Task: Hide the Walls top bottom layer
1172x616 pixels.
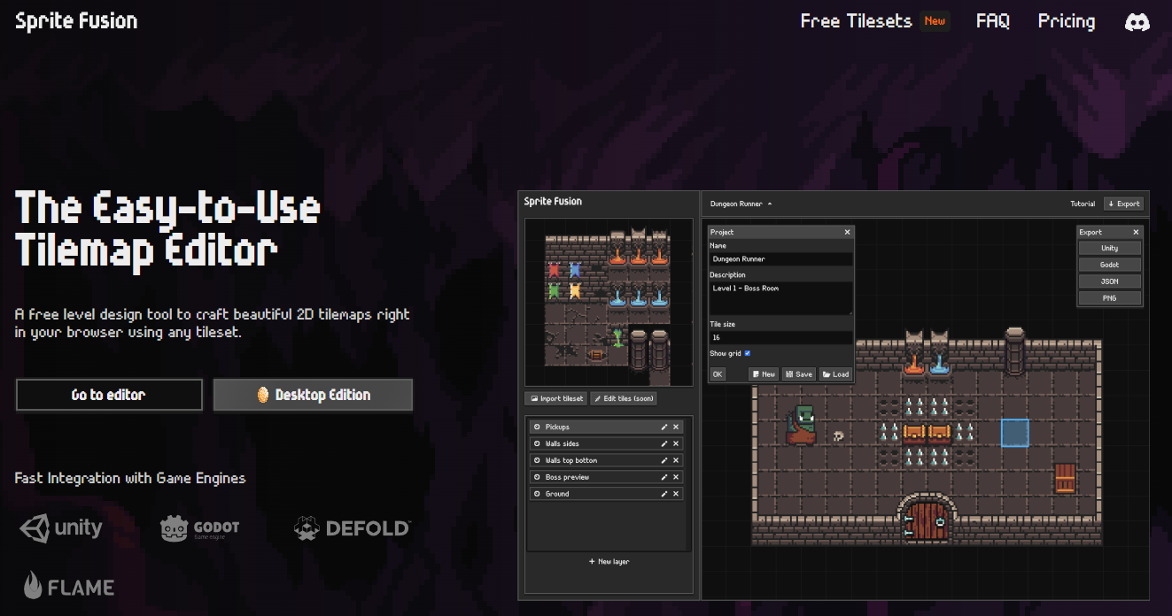Action: click(x=537, y=461)
